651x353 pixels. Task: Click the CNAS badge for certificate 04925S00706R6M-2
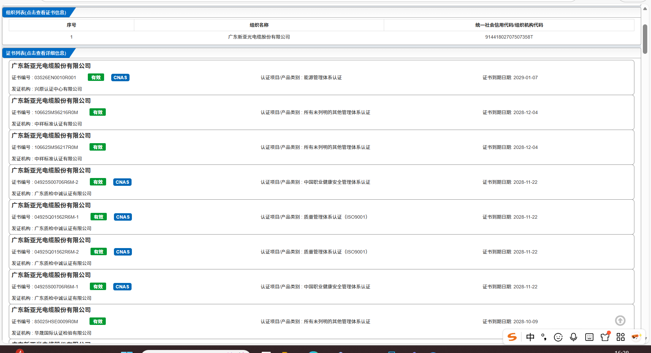pos(122,182)
